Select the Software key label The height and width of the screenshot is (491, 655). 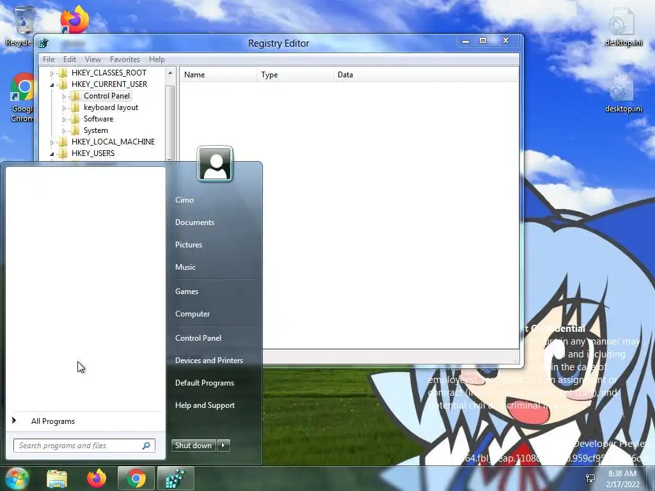pyautogui.click(x=98, y=119)
